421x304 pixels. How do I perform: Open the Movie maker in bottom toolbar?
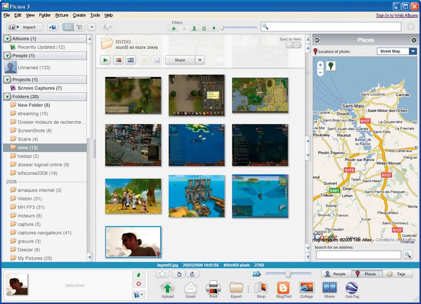coord(329,290)
